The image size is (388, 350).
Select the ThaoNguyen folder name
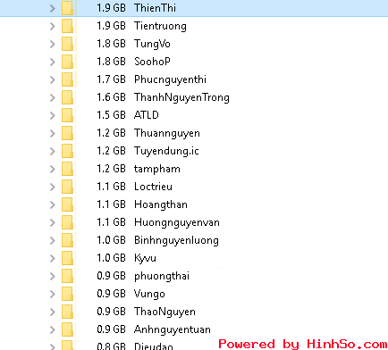(x=164, y=312)
